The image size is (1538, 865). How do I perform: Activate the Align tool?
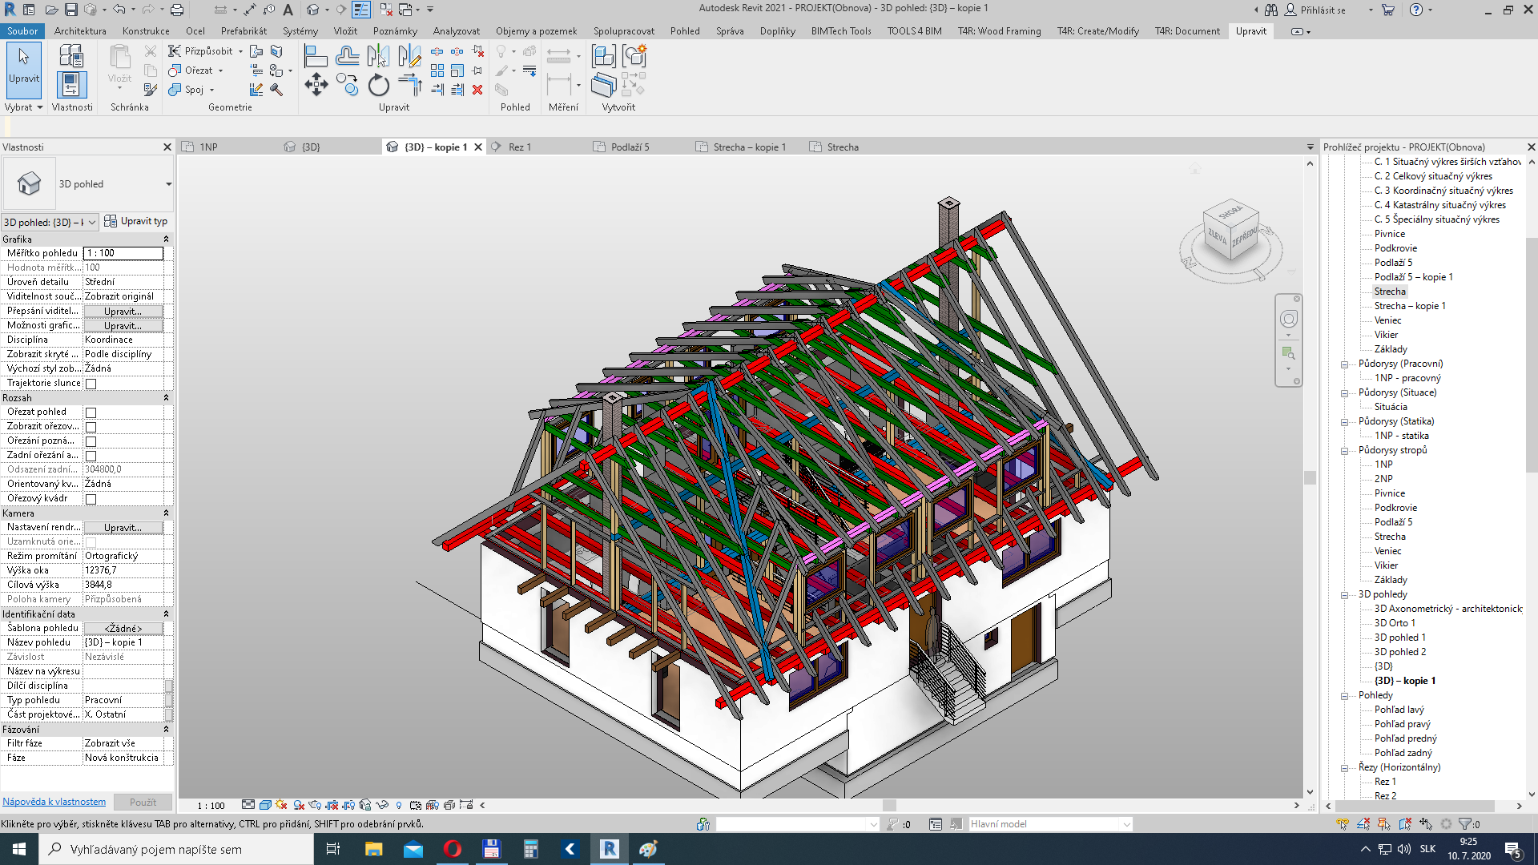tap(316, 56)
